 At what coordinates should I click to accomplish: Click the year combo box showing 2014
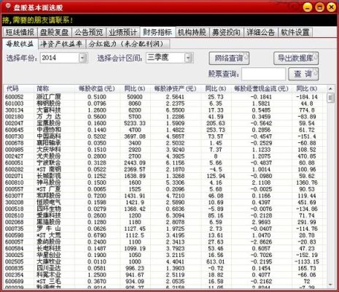[63, 58]
